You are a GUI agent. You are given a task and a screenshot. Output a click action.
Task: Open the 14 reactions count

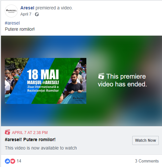click(19, 161)
